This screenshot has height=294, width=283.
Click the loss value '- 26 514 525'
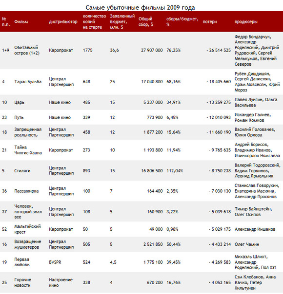coord(219,50)
